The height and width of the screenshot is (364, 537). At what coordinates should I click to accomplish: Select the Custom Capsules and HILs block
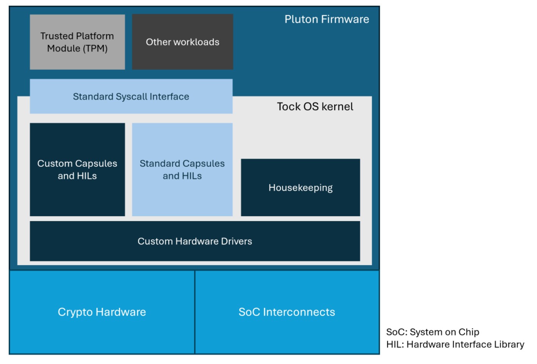[x=77, y=169]
